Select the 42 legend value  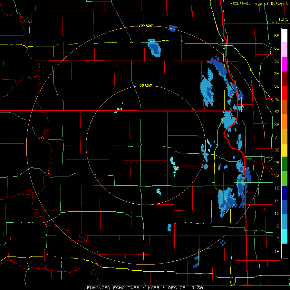pos(277,112)
